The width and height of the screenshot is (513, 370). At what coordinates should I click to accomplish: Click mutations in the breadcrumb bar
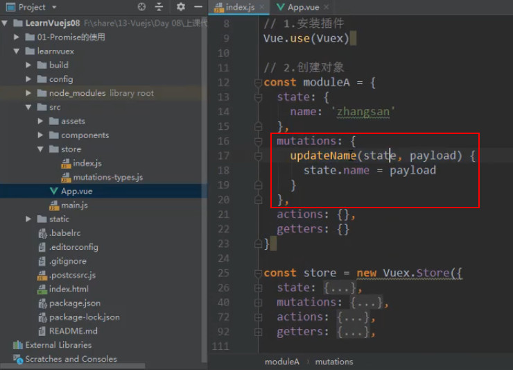point(334,362)
